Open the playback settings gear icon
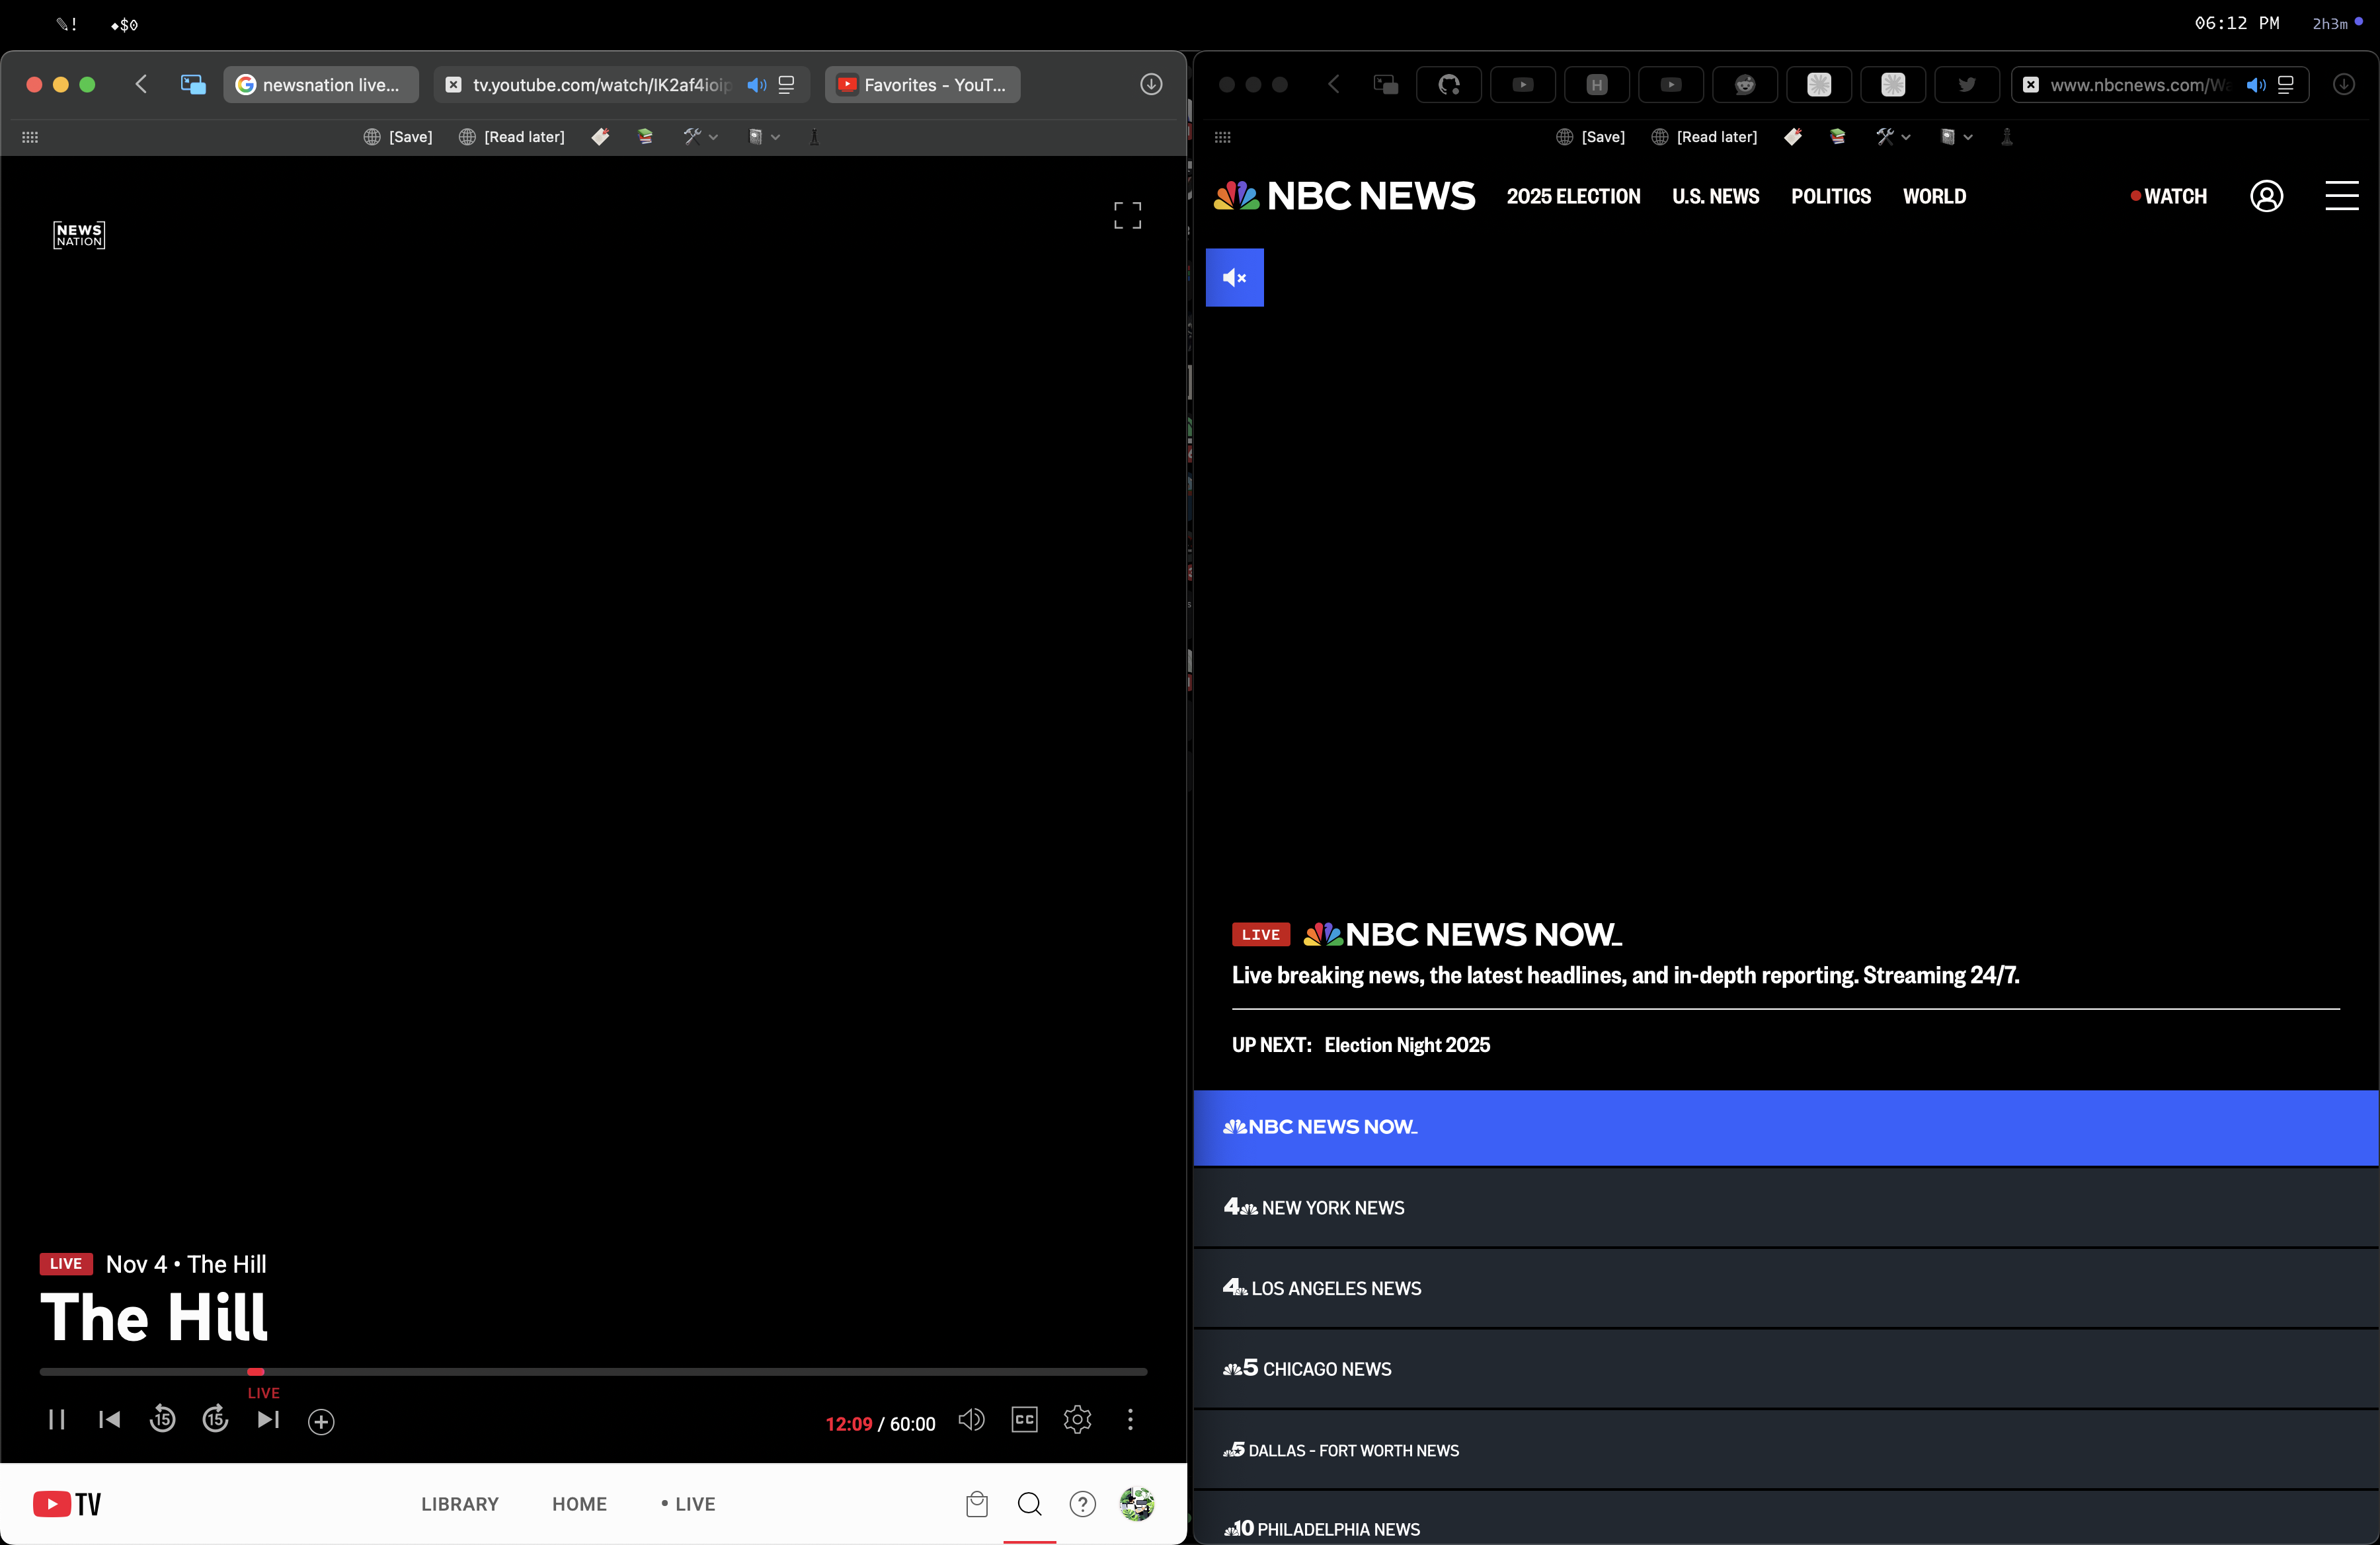This screenshot has height=1545, width=2380. (x=1077, y=1420)
